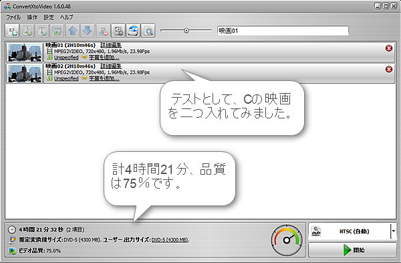Open the display settings toolbar icon
This screenshot has width=401, height=263.
(x=118, y=31)
